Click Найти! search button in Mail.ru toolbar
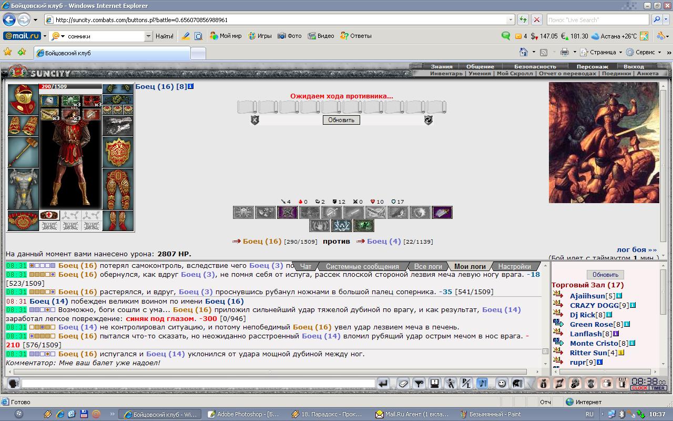Viewport: 673px width, 421px height. (x=165, y=36)
